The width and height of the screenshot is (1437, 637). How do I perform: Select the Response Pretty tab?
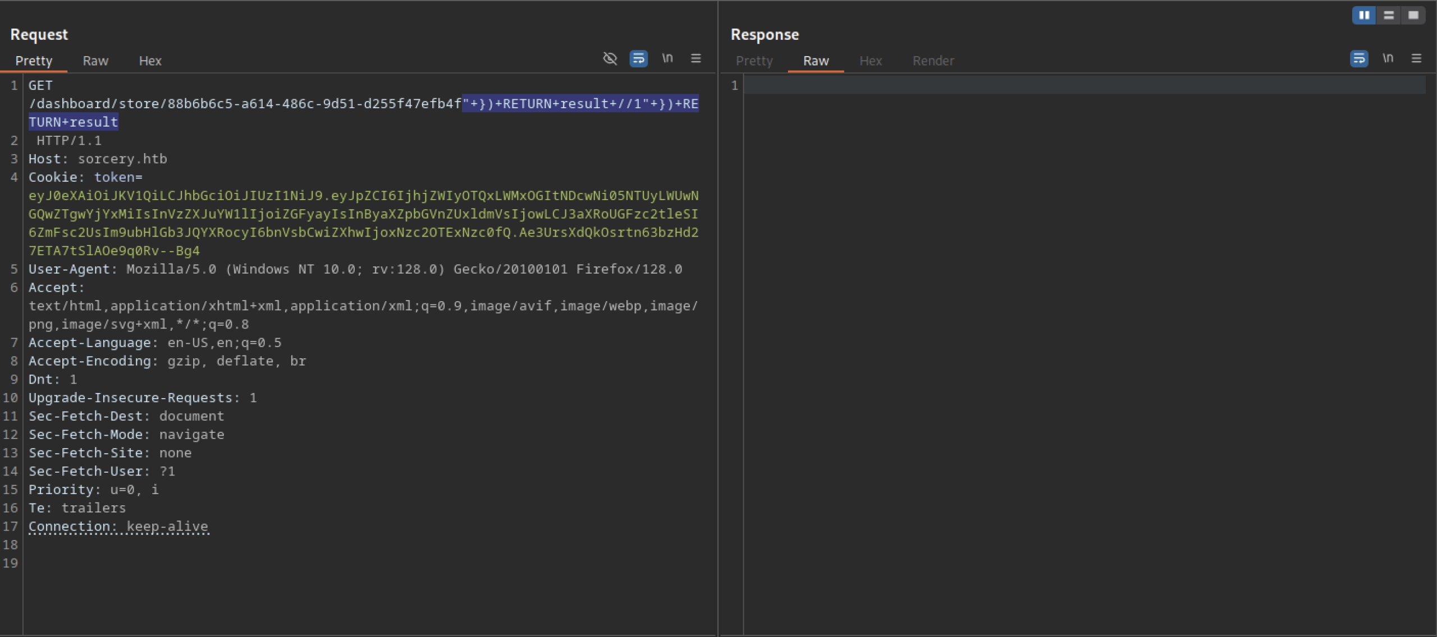754,61
